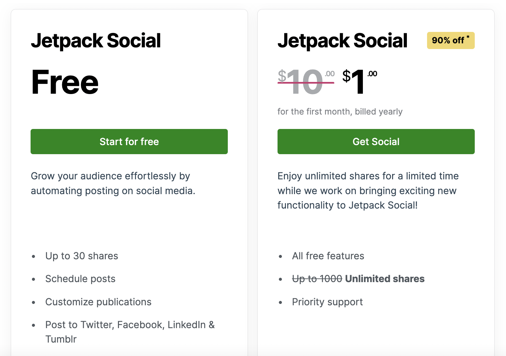
Task: Click the 90% off discount badge
Action: pos(450,41)
